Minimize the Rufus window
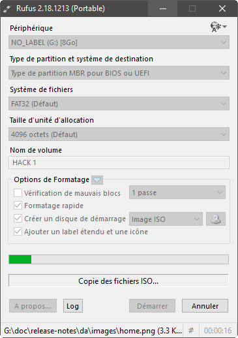The height and width of the screenshot is (338, 238). point(163,8)
